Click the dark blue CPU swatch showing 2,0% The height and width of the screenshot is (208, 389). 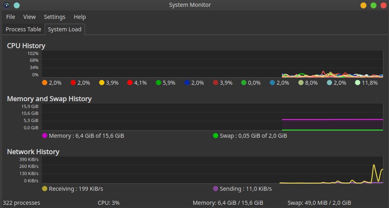(x=187, y=83)
